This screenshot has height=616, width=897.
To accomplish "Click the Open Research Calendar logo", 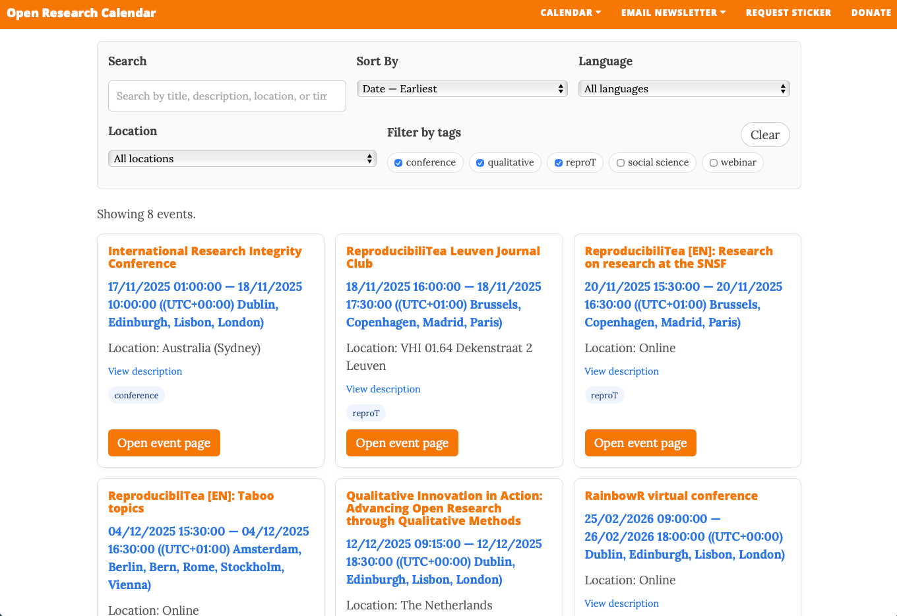I will click(82, 13).
